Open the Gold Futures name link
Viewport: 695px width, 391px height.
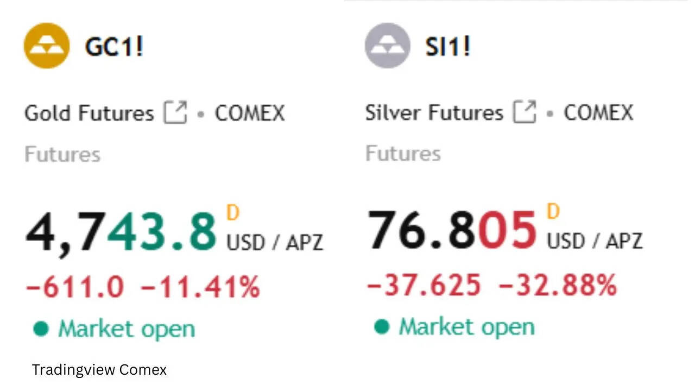[x=90, y=113]
